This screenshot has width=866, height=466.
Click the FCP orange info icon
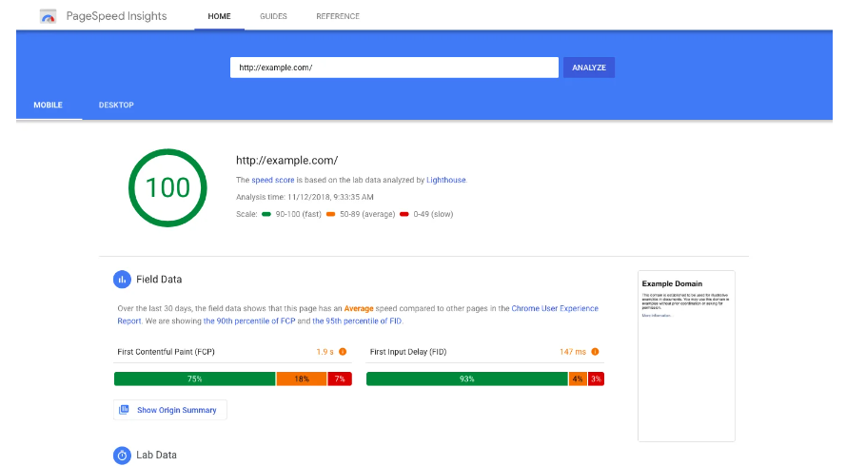coord(343,352)
